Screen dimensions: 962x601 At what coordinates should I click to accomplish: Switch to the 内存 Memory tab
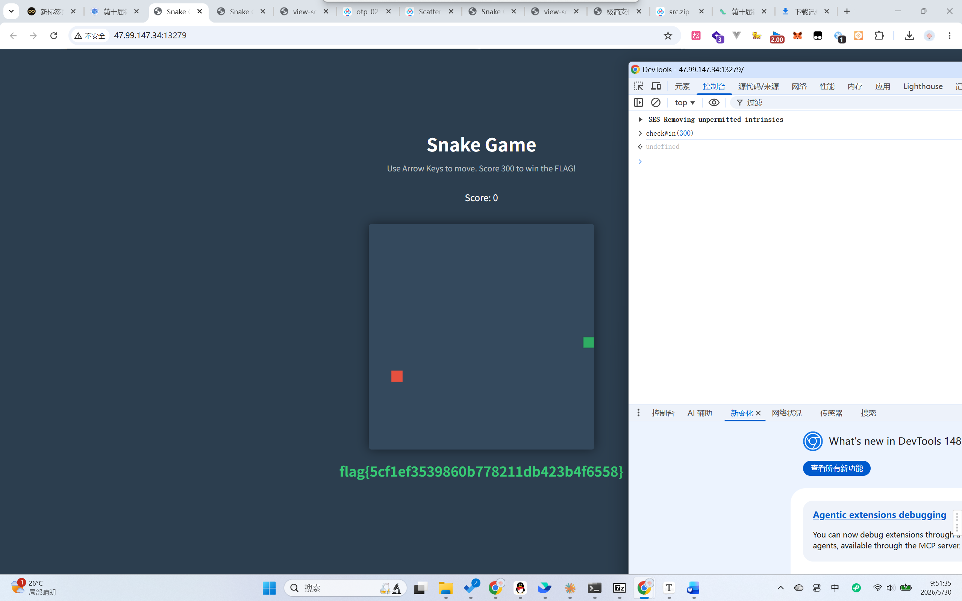coord(854,86)
